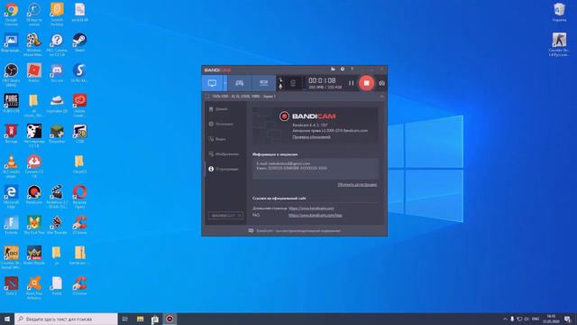Open VLC media player shortcut

11,165
